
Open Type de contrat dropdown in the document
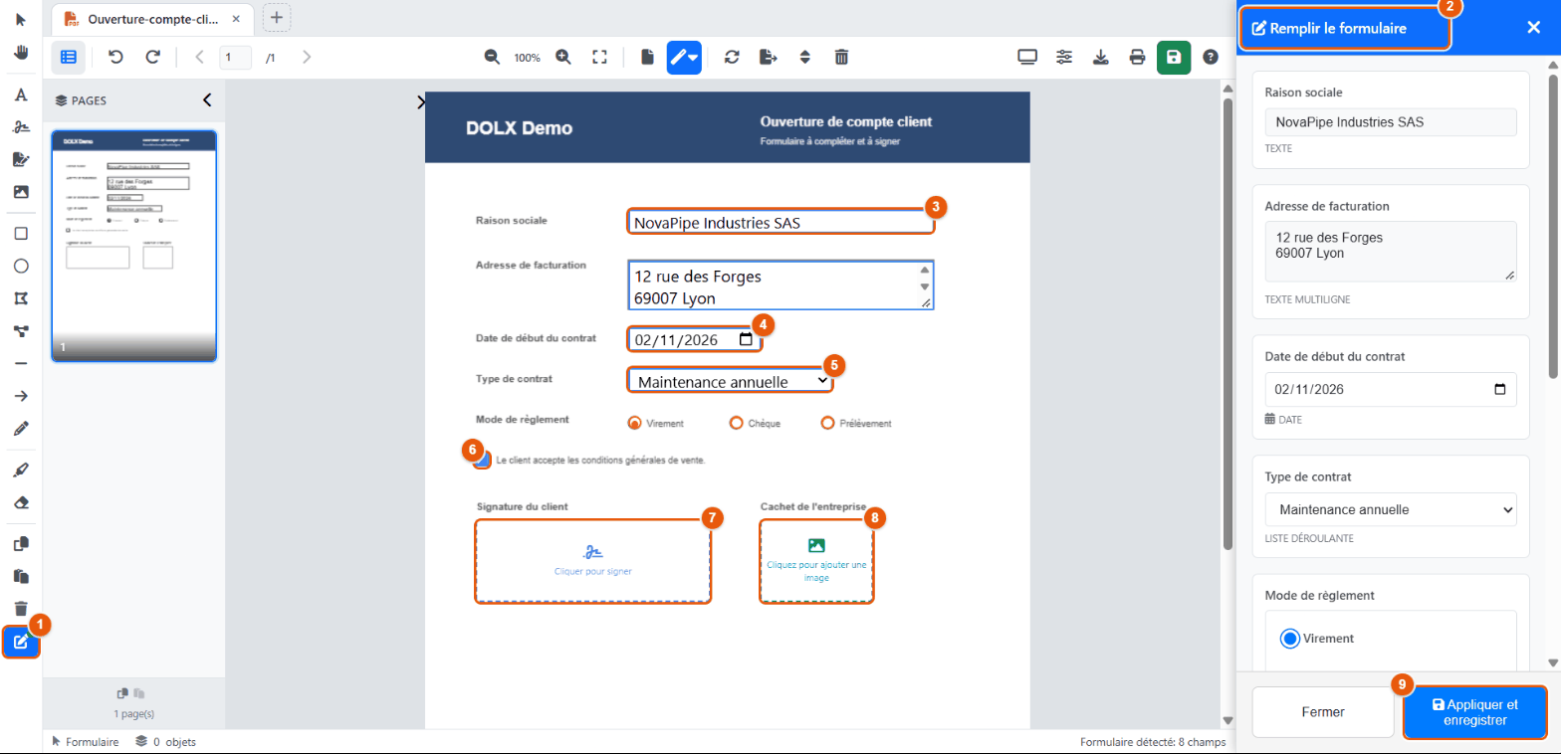pos(730,381)
